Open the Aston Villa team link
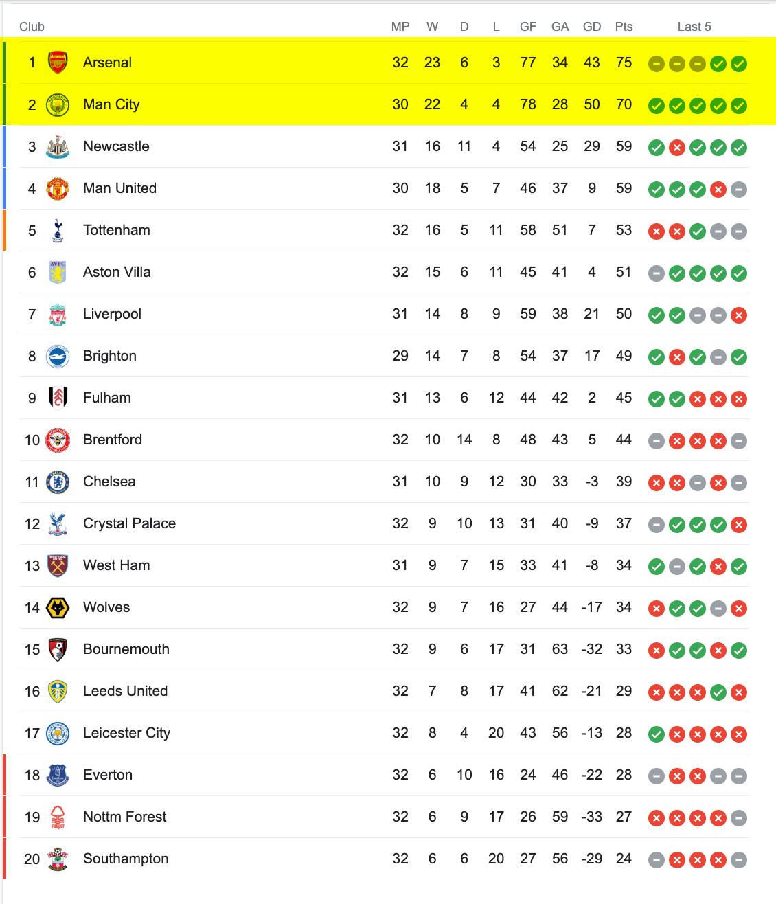The width and height of the screenshot is (776, 904). tap(117, 272)
